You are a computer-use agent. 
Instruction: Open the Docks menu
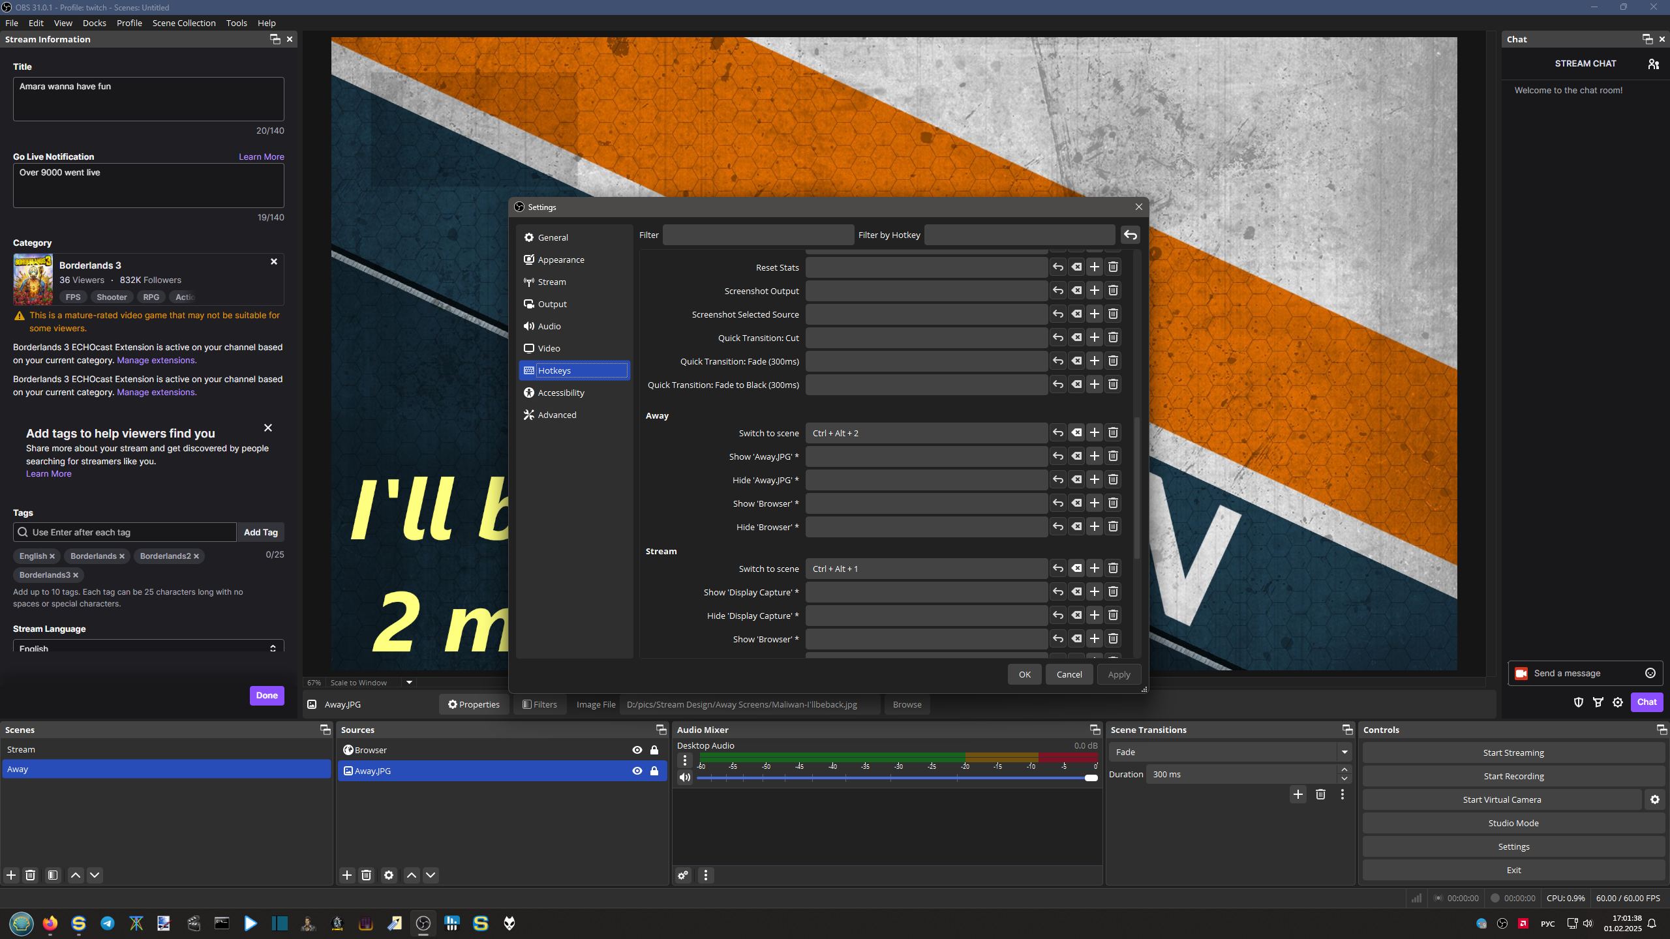(94, 23)
